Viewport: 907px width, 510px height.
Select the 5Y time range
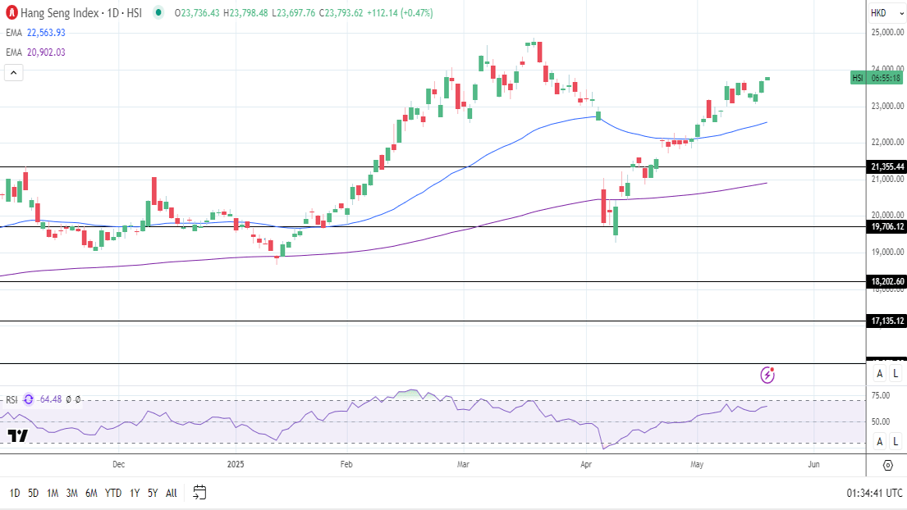coord(153,494)
